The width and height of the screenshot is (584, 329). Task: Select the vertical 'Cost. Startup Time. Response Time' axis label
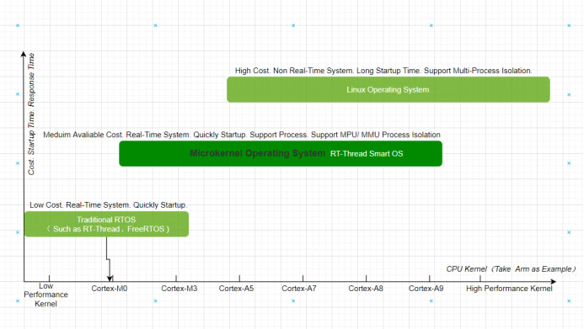click(31, 114)
